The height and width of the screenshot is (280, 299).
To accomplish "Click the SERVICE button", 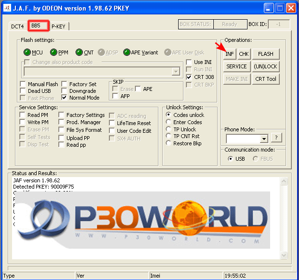I will pyautogui.click(x=236, y=66).
